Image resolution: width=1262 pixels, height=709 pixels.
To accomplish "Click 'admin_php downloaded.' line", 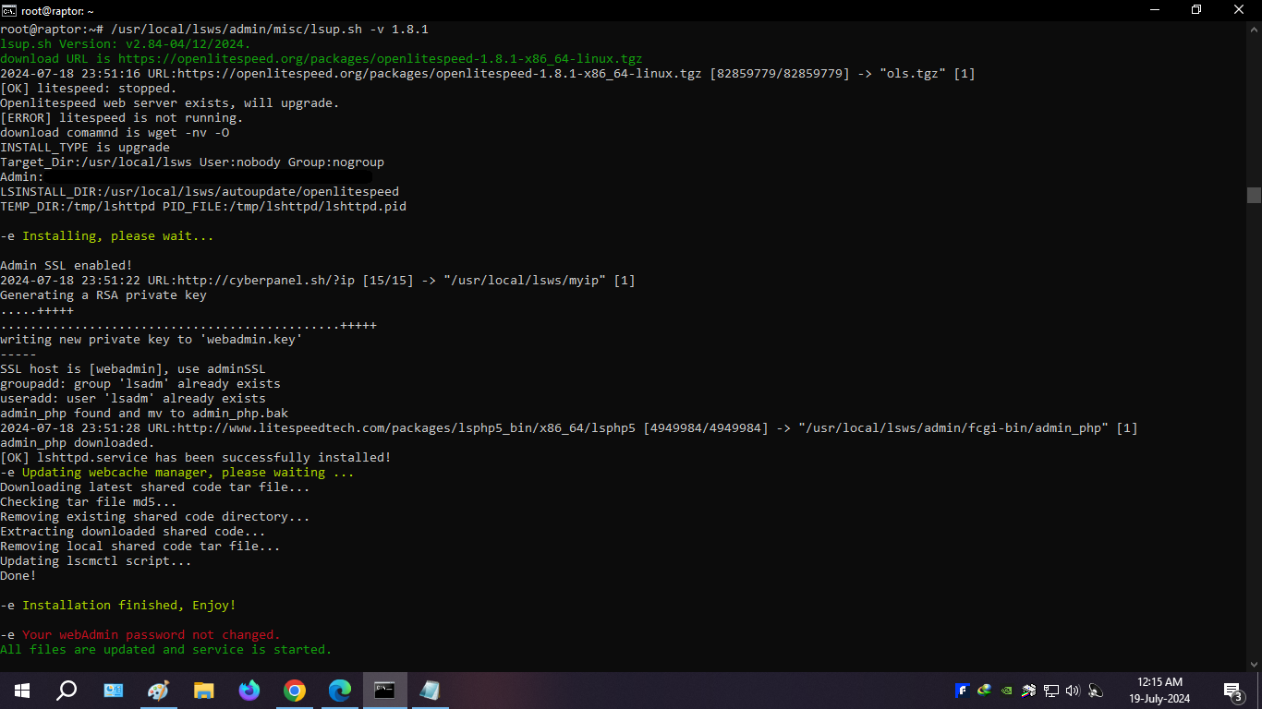I will point(78,443).
